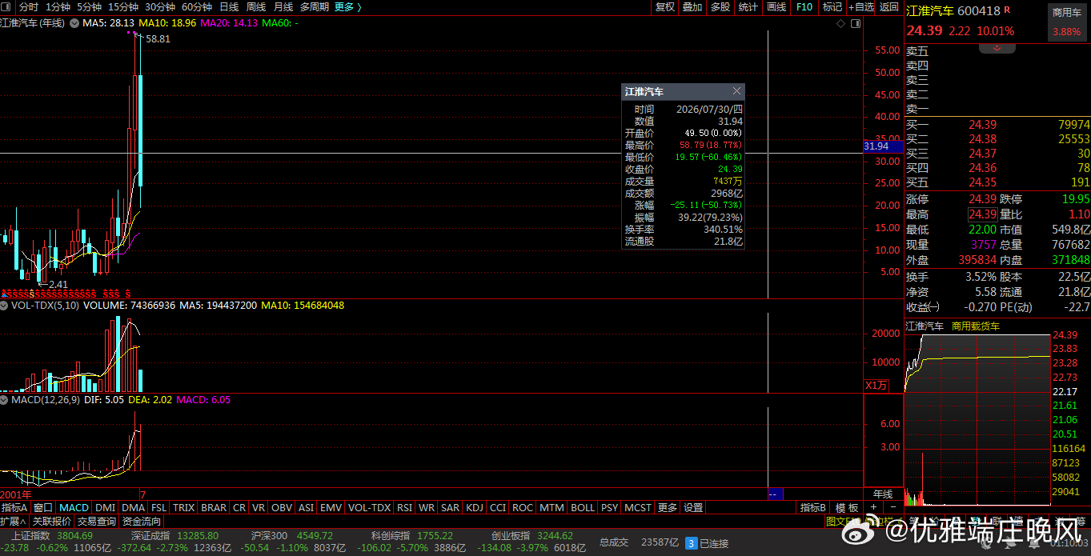1091x556 pixels.
Task: Choose the BOLL indicator
Action: coord(583,507)
